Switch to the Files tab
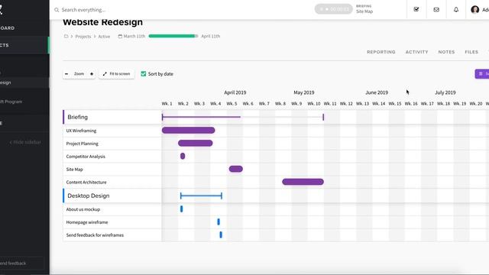 click(x=471, y=52)
